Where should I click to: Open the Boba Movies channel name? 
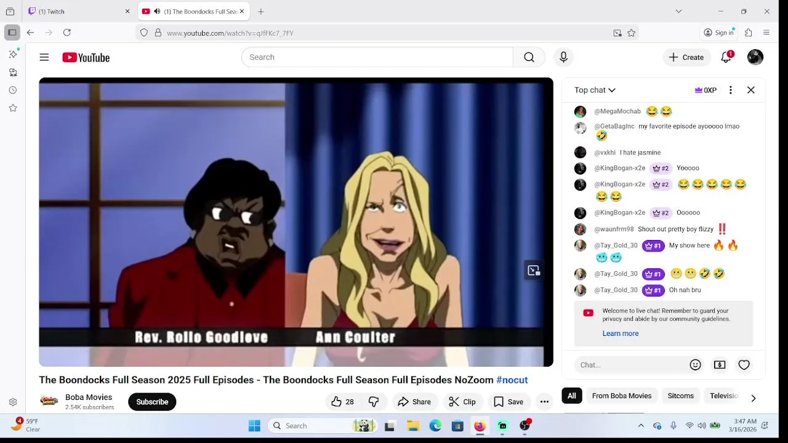pos(89,397)
